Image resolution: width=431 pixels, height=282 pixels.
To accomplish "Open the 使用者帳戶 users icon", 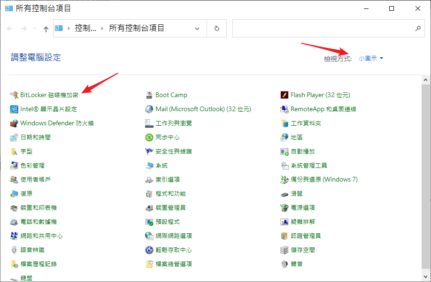I will pyautogui.click(x=14, y=180).
